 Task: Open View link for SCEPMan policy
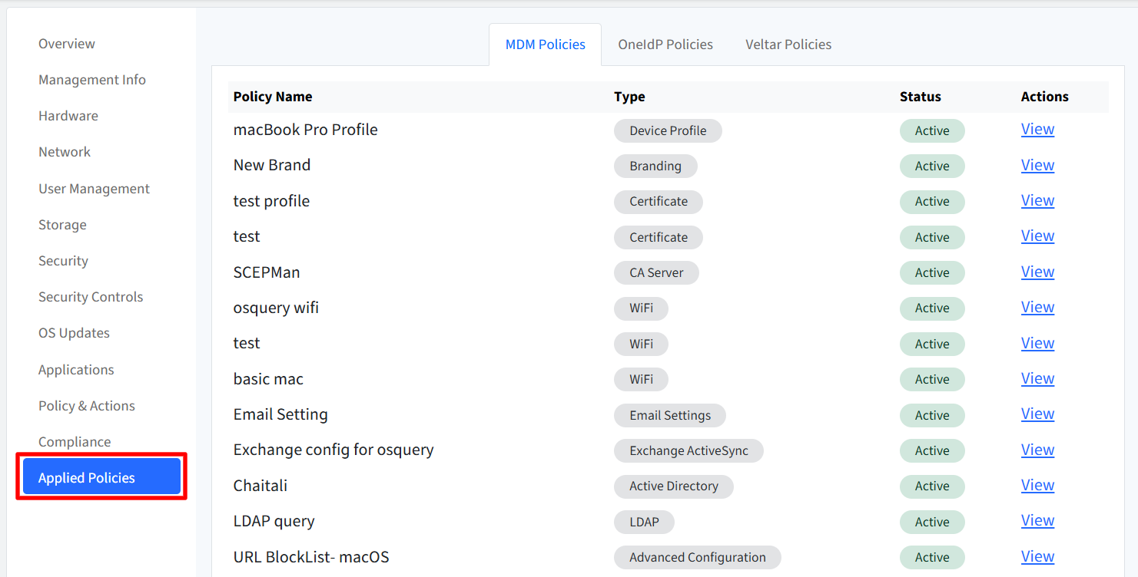[1037, 272]
